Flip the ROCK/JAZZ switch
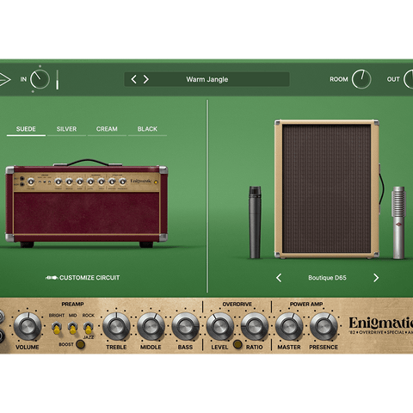This screenshot has width=413, height=413. pyautogui.click(x=88, y=328)
